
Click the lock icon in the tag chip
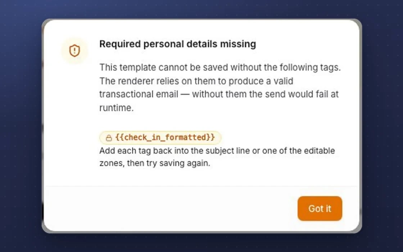pyautogui.click(x=109, y=138)
